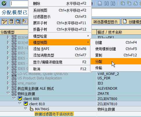
Task: Click the VAR_KONF_2 technical name cell
Action: coord(108,74)
